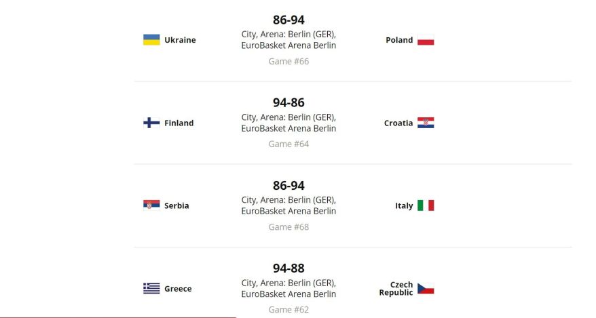Open Czech Republic team name
This screenshot has width=596, height=318.
coord(396,288)
